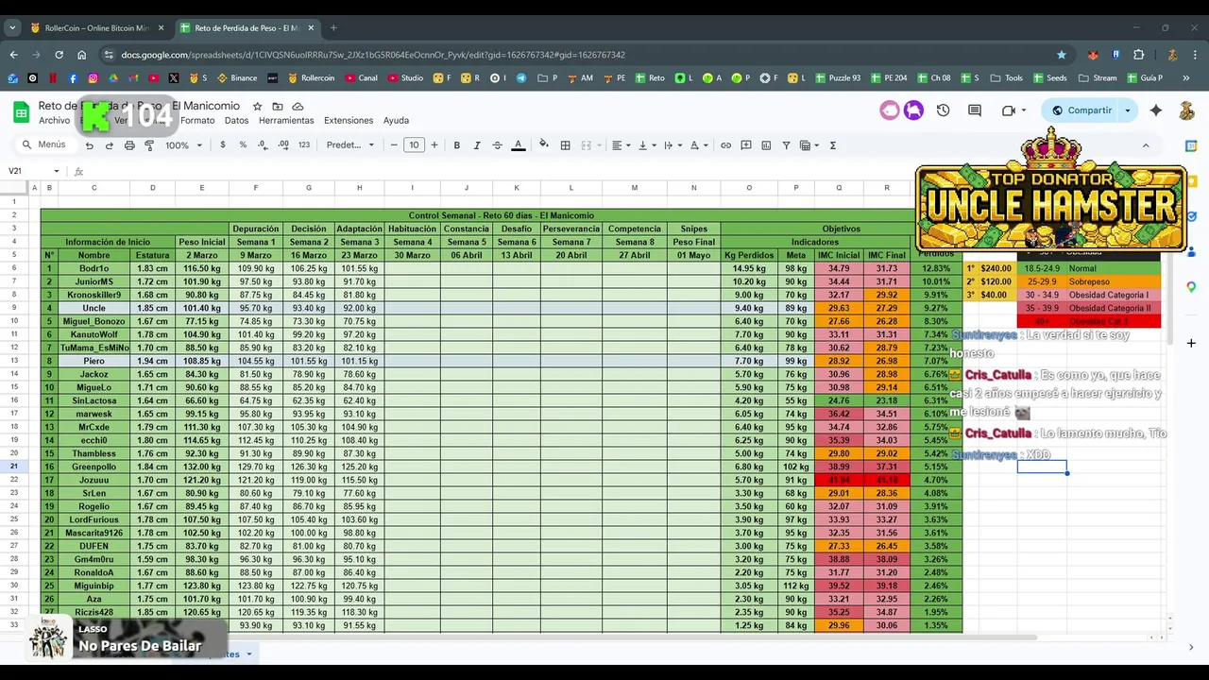Open the fill color bucket
Image resolution: width=1209 pixels, height=680 pixels.
(543, 144)
